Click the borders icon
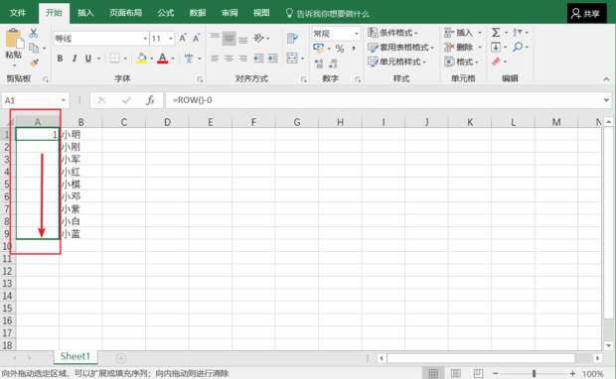This screenshot has height=379, width=616. pyautogui.click(x=114, y=59)
